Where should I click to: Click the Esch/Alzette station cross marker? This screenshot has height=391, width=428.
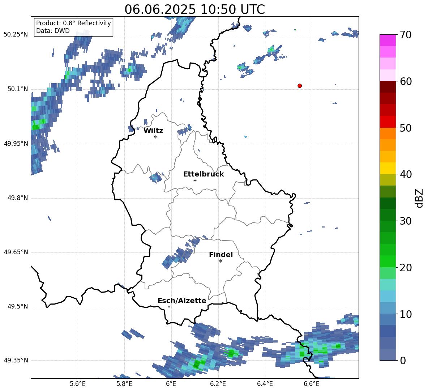tap(169, 307)
